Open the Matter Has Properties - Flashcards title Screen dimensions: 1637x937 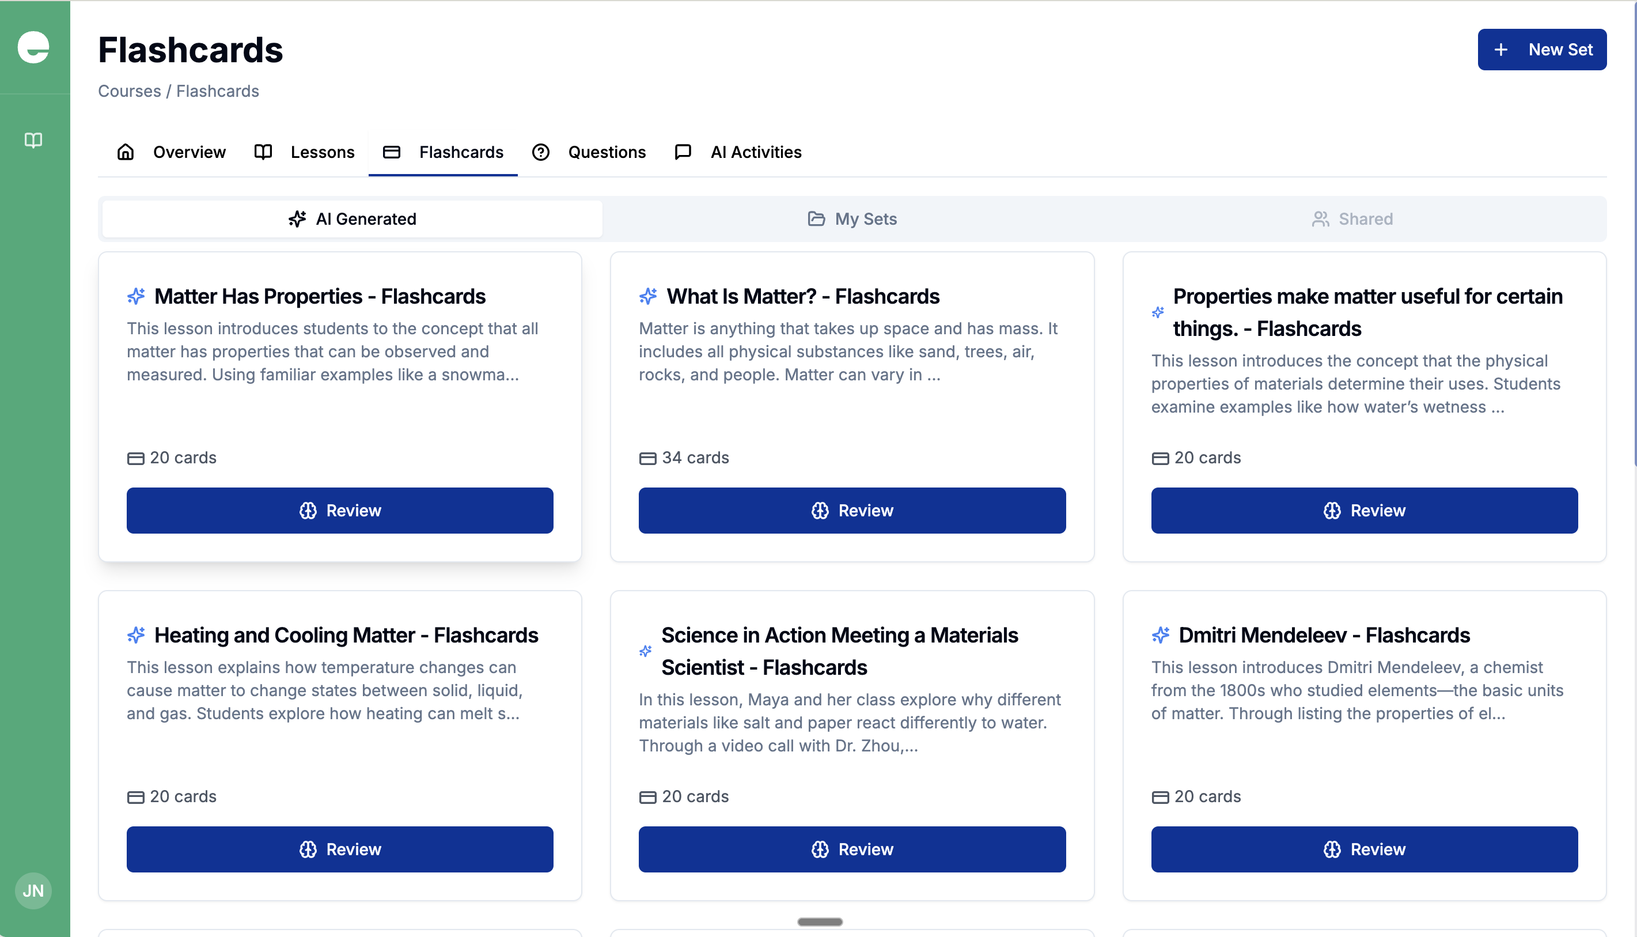[x=320, y=296]
